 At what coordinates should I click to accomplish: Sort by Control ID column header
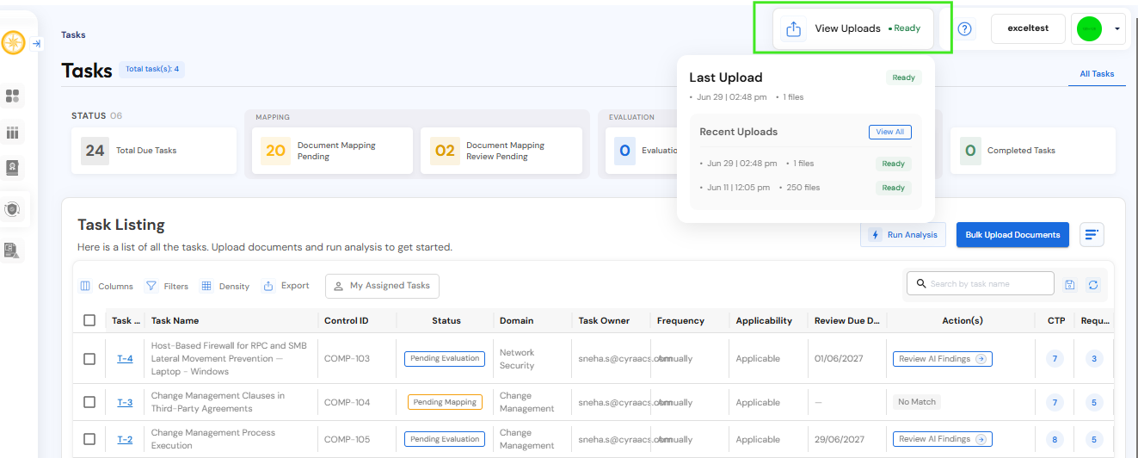click(346, 320)
